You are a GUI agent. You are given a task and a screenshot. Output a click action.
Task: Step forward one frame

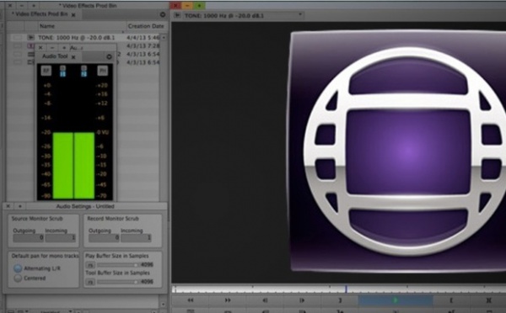point(302,300)
